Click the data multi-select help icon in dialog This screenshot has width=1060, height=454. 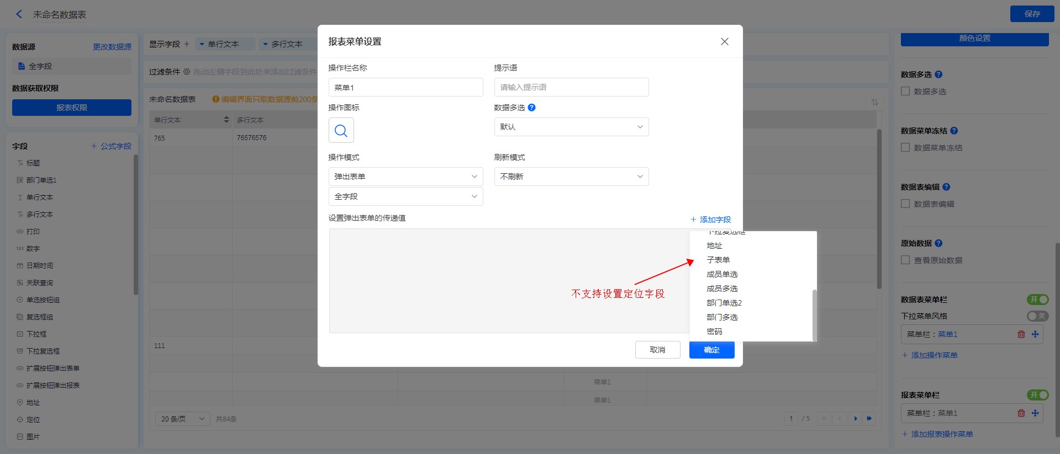531,108
